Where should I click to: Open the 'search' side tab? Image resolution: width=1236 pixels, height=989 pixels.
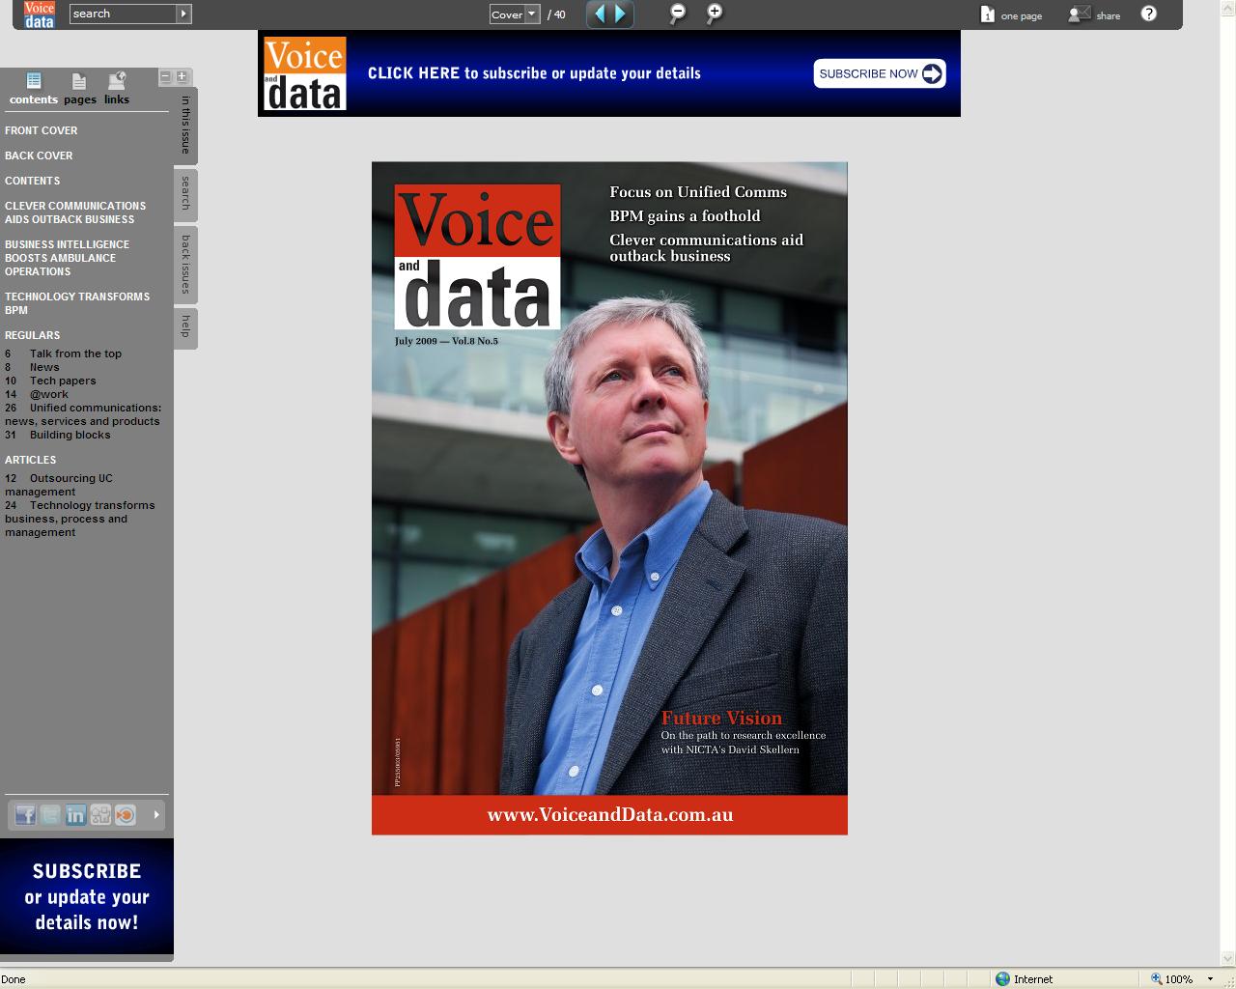(185, 193)
